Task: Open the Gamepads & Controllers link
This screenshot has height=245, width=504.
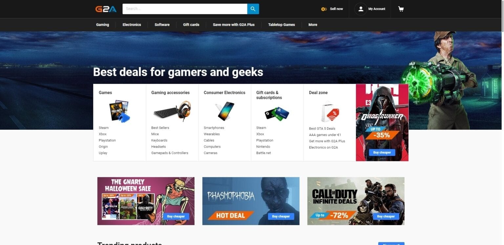Action: coord(170,153)
